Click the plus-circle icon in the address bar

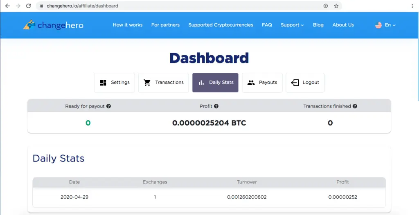click(x=325, y=6)
